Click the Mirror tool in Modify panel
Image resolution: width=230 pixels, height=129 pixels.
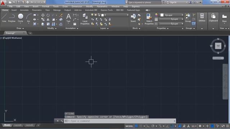pyautogui.click(x=48, y=20)
